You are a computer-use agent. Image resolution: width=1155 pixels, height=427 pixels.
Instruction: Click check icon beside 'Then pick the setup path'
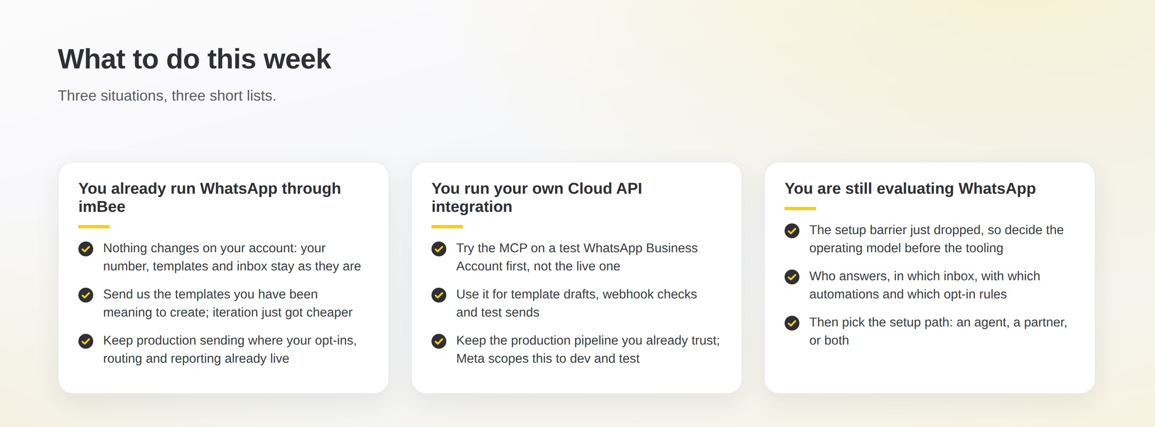tap(792, 323)
